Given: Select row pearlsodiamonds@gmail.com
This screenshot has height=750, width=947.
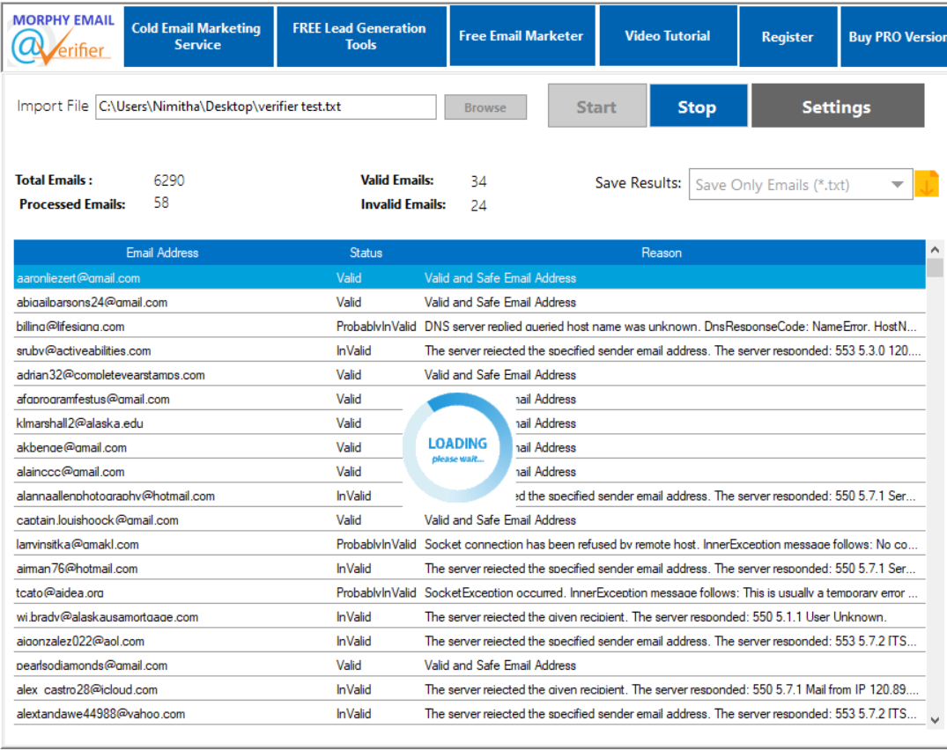Looking at the screenshot, I should (470, 665).
